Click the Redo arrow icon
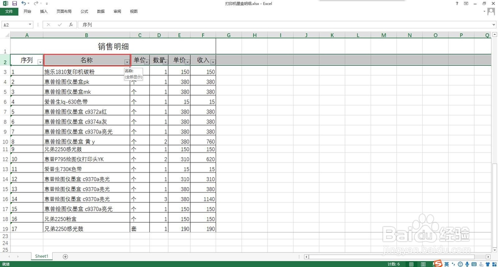 tap(35, 3)
